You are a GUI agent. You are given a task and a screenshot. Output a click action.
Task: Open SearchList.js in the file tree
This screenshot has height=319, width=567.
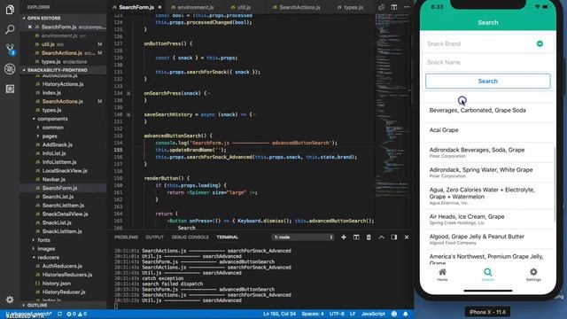[x=58, y=197]
